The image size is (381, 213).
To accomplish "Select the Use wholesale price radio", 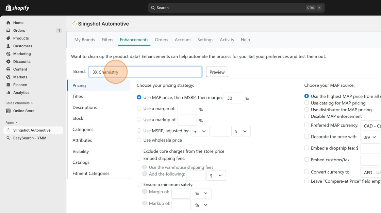I will coord(139,140).
